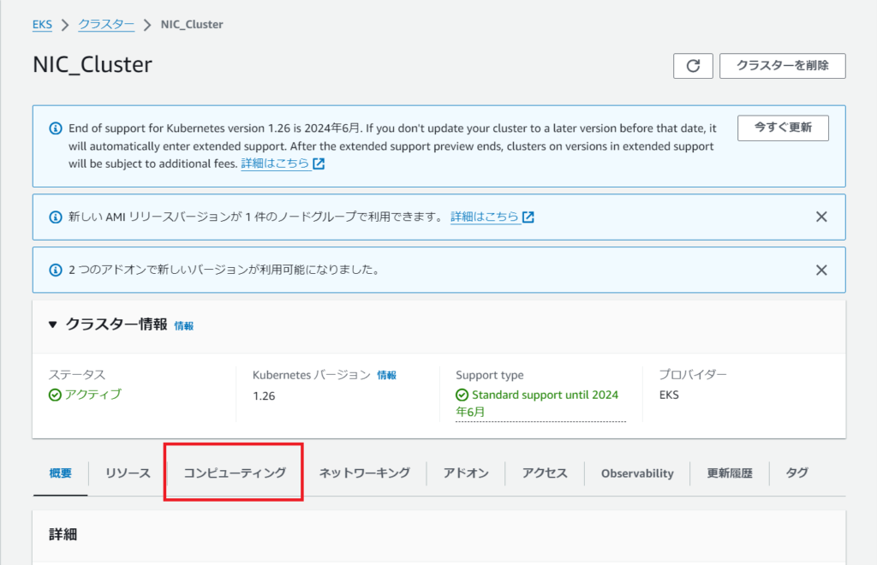Collapse the クラスター情報 section triangle
The image size is (877, 565).
point(52,324)
